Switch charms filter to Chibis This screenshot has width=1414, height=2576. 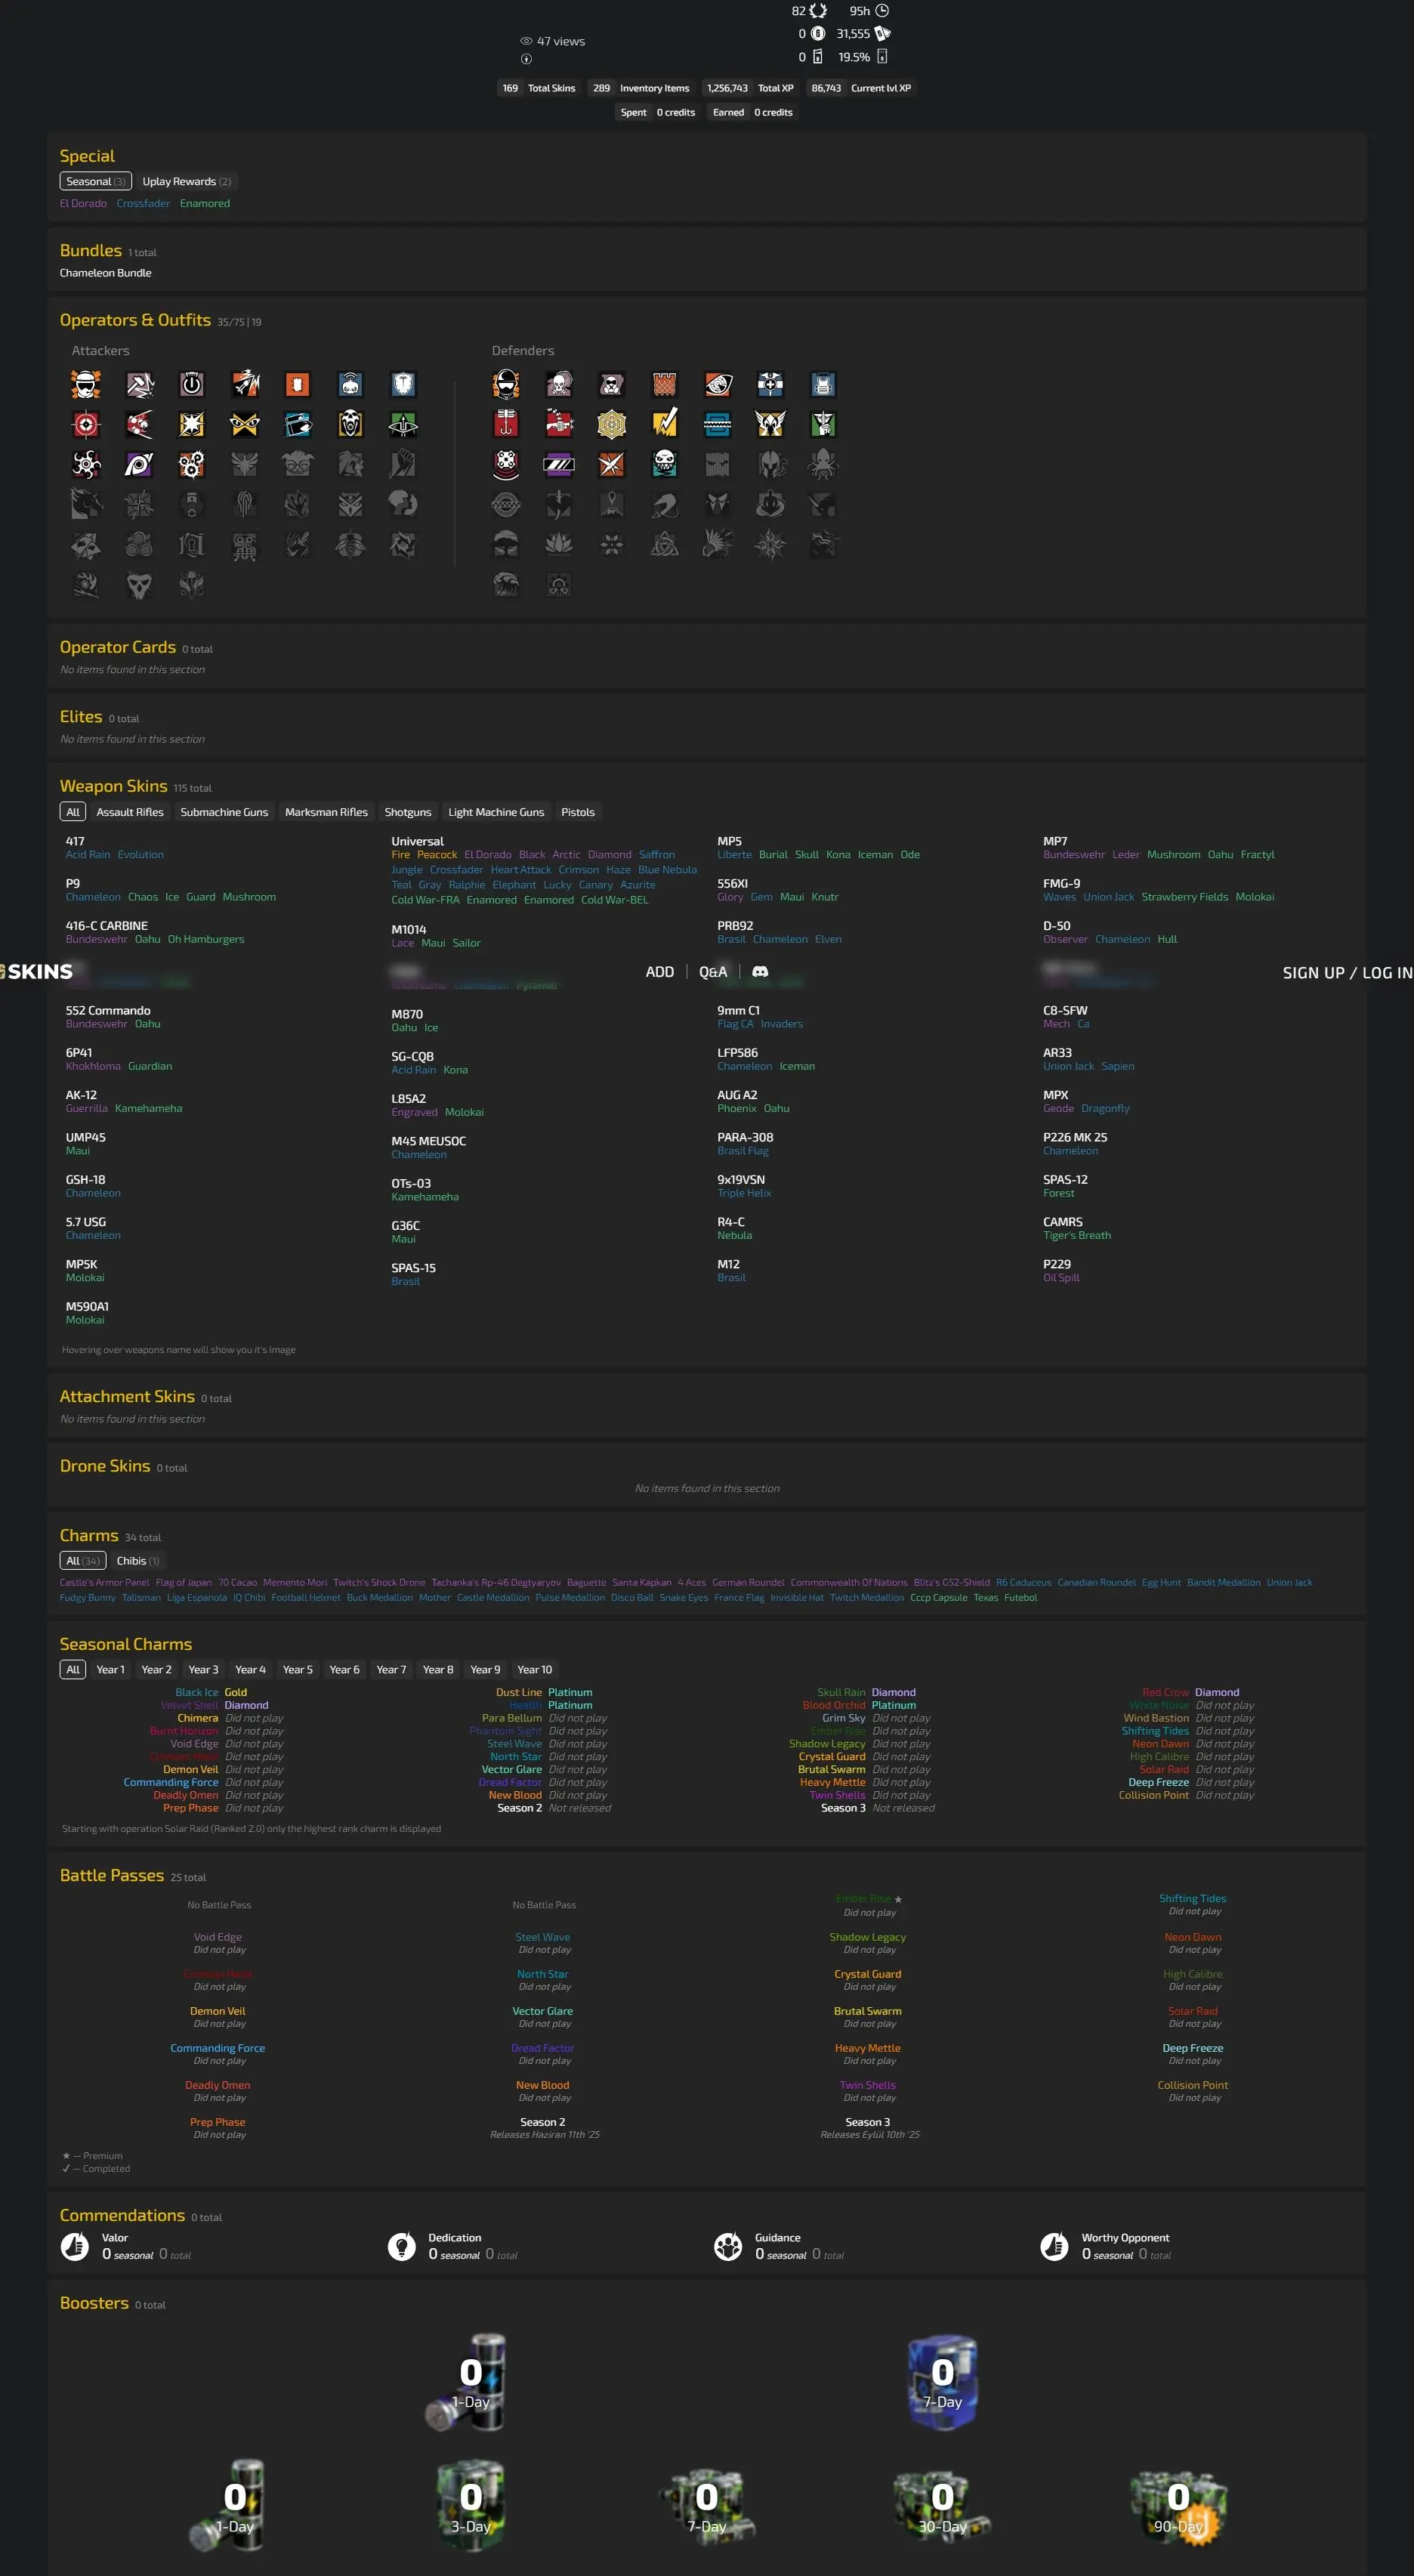tap(137, 1561)
